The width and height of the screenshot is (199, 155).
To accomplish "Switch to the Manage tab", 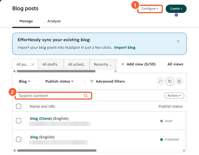I will 26,21.
